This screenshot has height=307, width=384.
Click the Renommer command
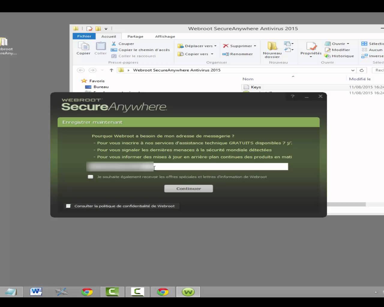[x=238, y=54]
